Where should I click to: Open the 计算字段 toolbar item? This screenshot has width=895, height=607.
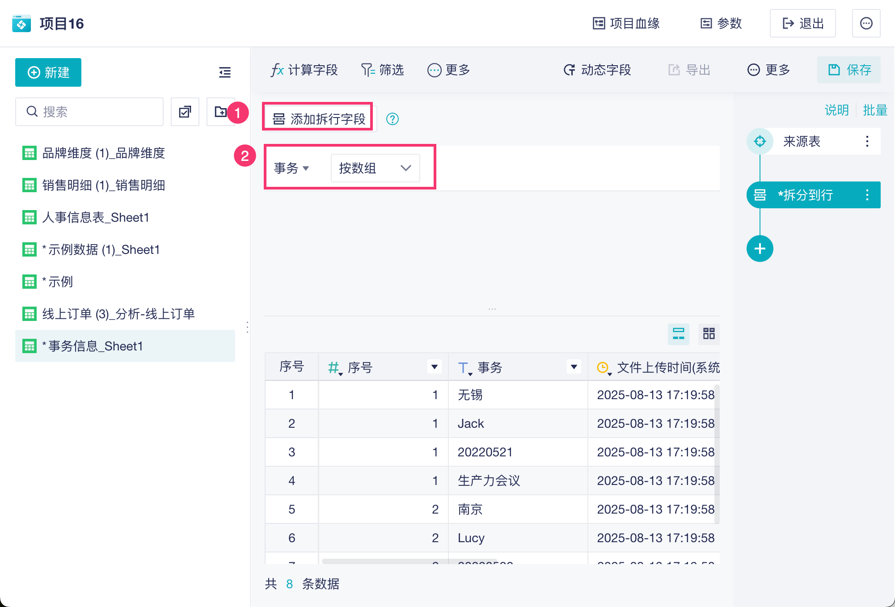(304, 70)
